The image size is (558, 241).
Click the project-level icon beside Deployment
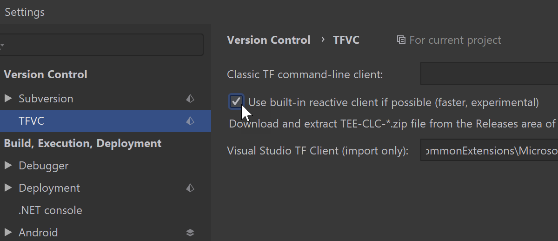[x=190, y=188]
